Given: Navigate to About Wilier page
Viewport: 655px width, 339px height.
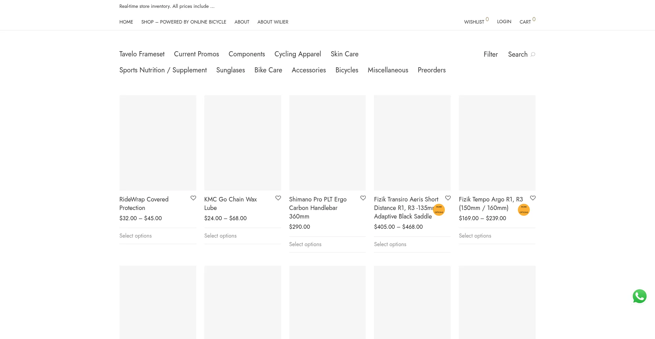Looking at the screenshot, I should click(x=273, y=22).
